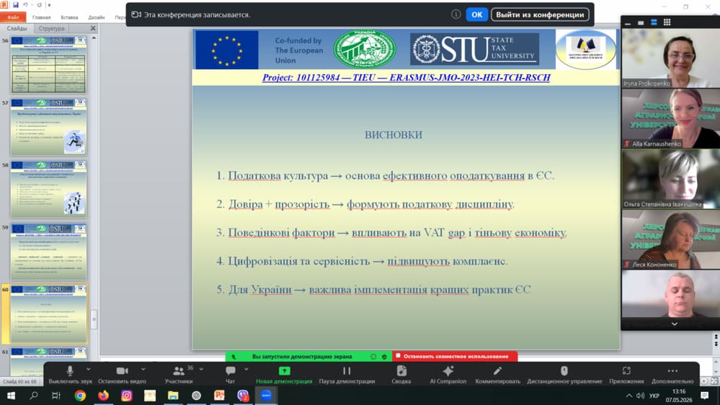Launch AI Companion
The height and width of the screenshot is (405, 720).
pyautogui.click(x=448, y=374)
